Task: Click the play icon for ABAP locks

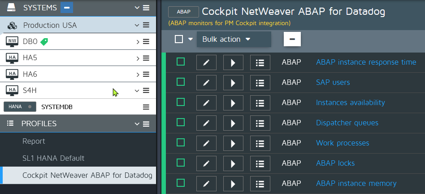Action: [233, 163]
